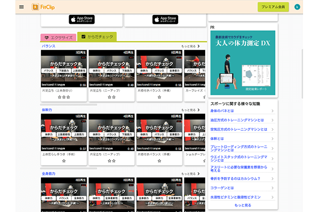Open 油圧方式のトレーニングマシンとは link
The width and height of the screenshot is (319, 212).
237,120
